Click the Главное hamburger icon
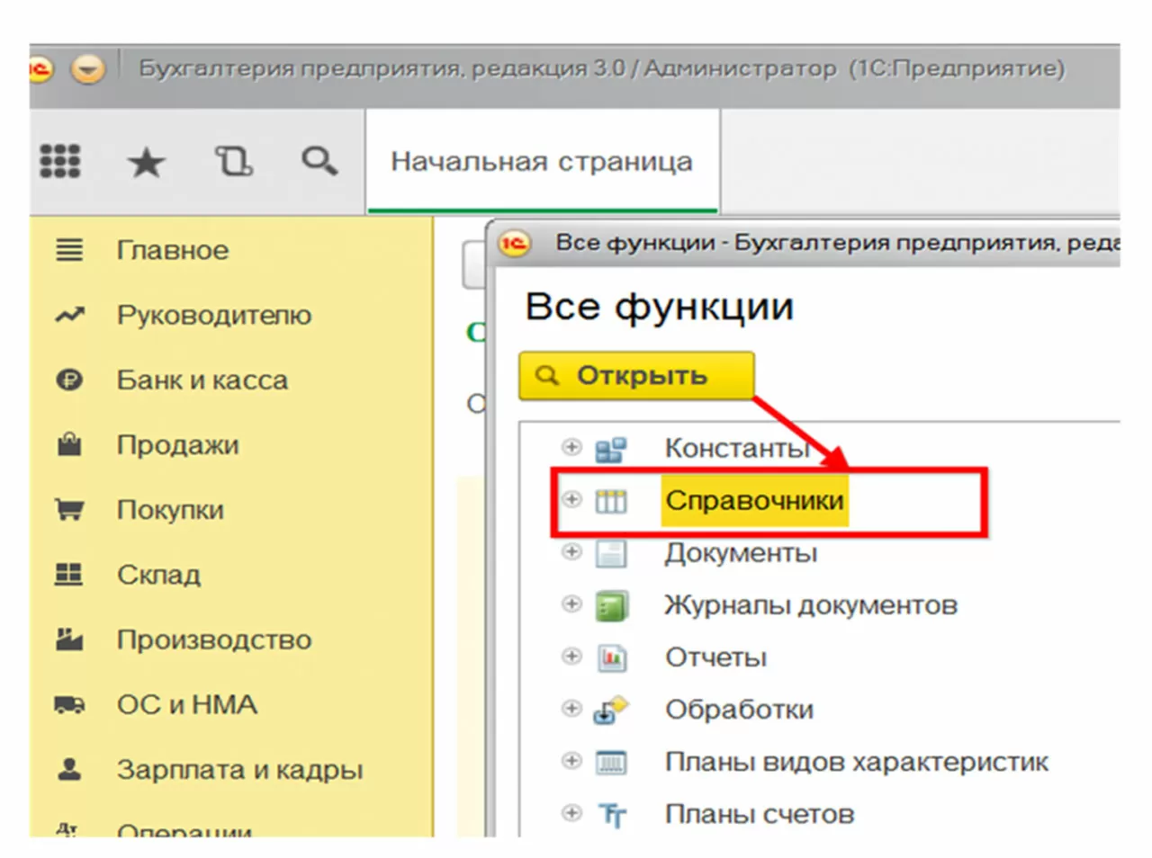This screenshot has height=858, width=1152. pos(69,250)
